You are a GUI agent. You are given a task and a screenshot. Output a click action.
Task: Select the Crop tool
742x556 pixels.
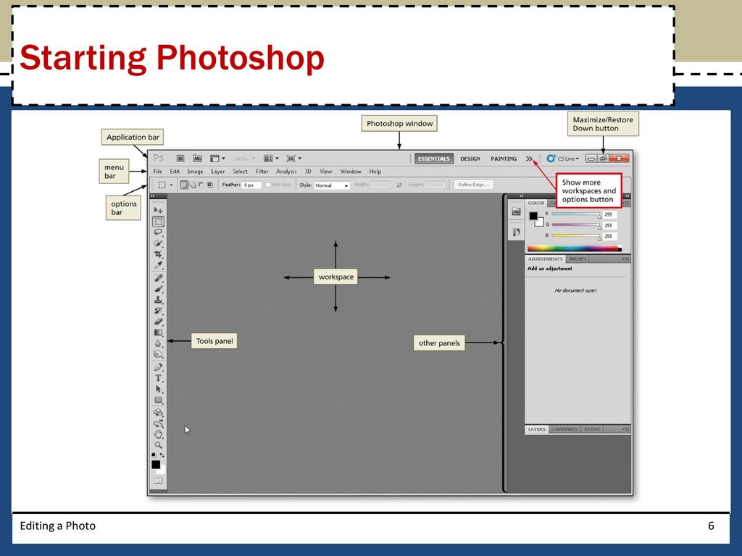pos(158,254)
